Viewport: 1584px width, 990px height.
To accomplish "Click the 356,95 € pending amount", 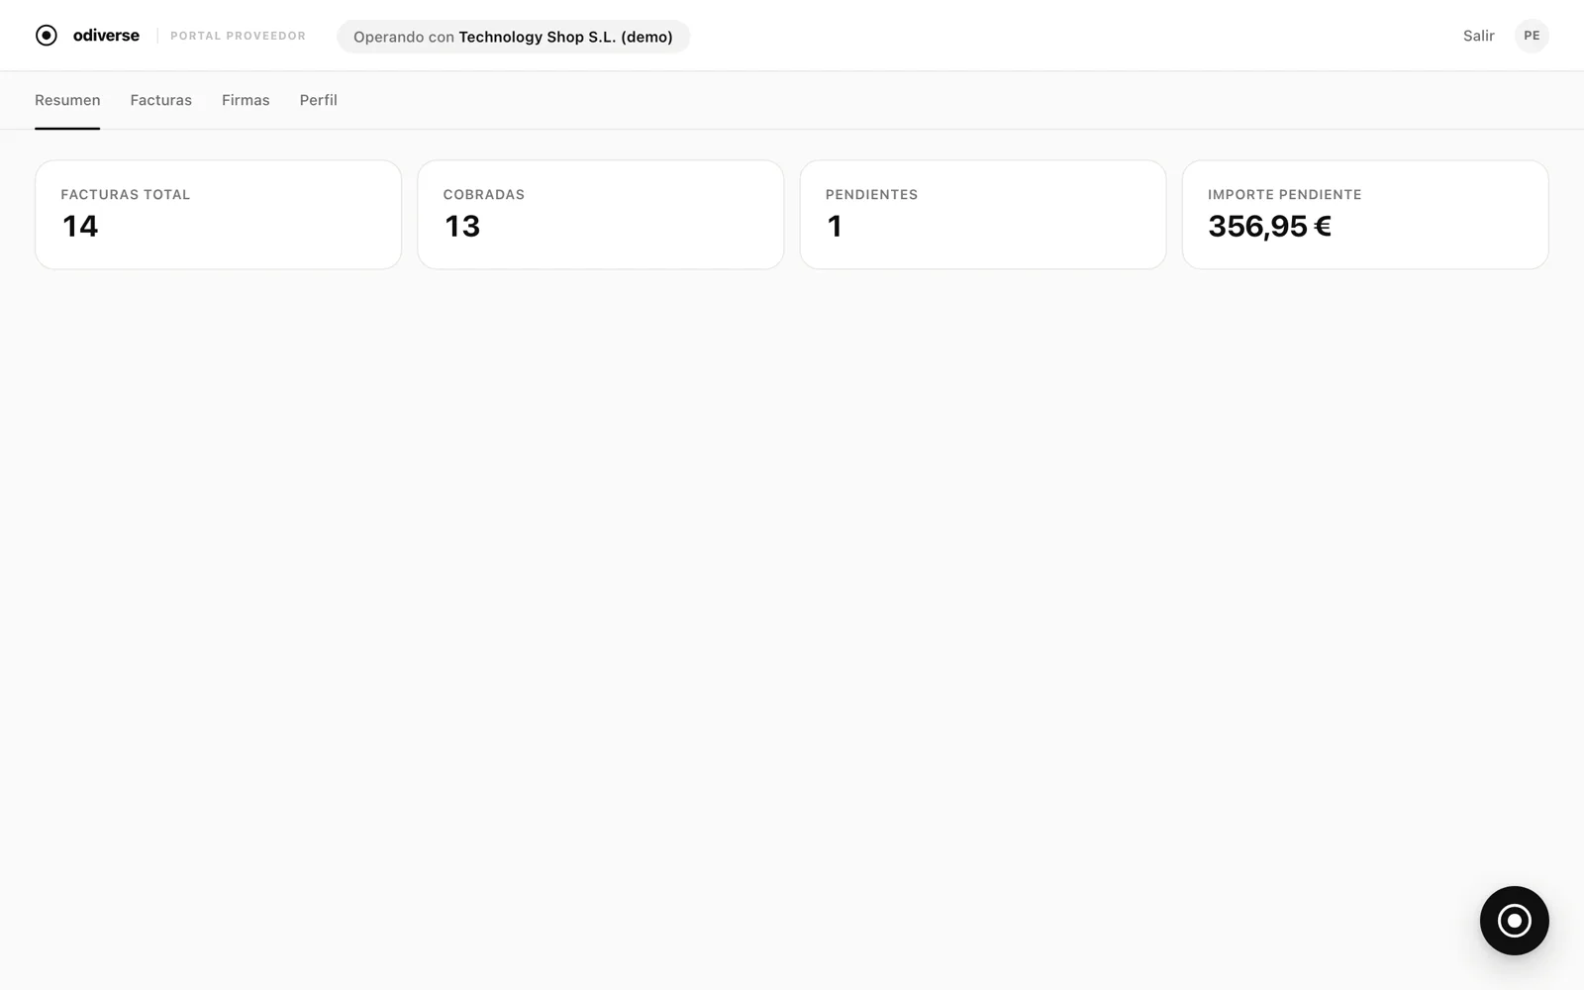I will click(1269, 227).
